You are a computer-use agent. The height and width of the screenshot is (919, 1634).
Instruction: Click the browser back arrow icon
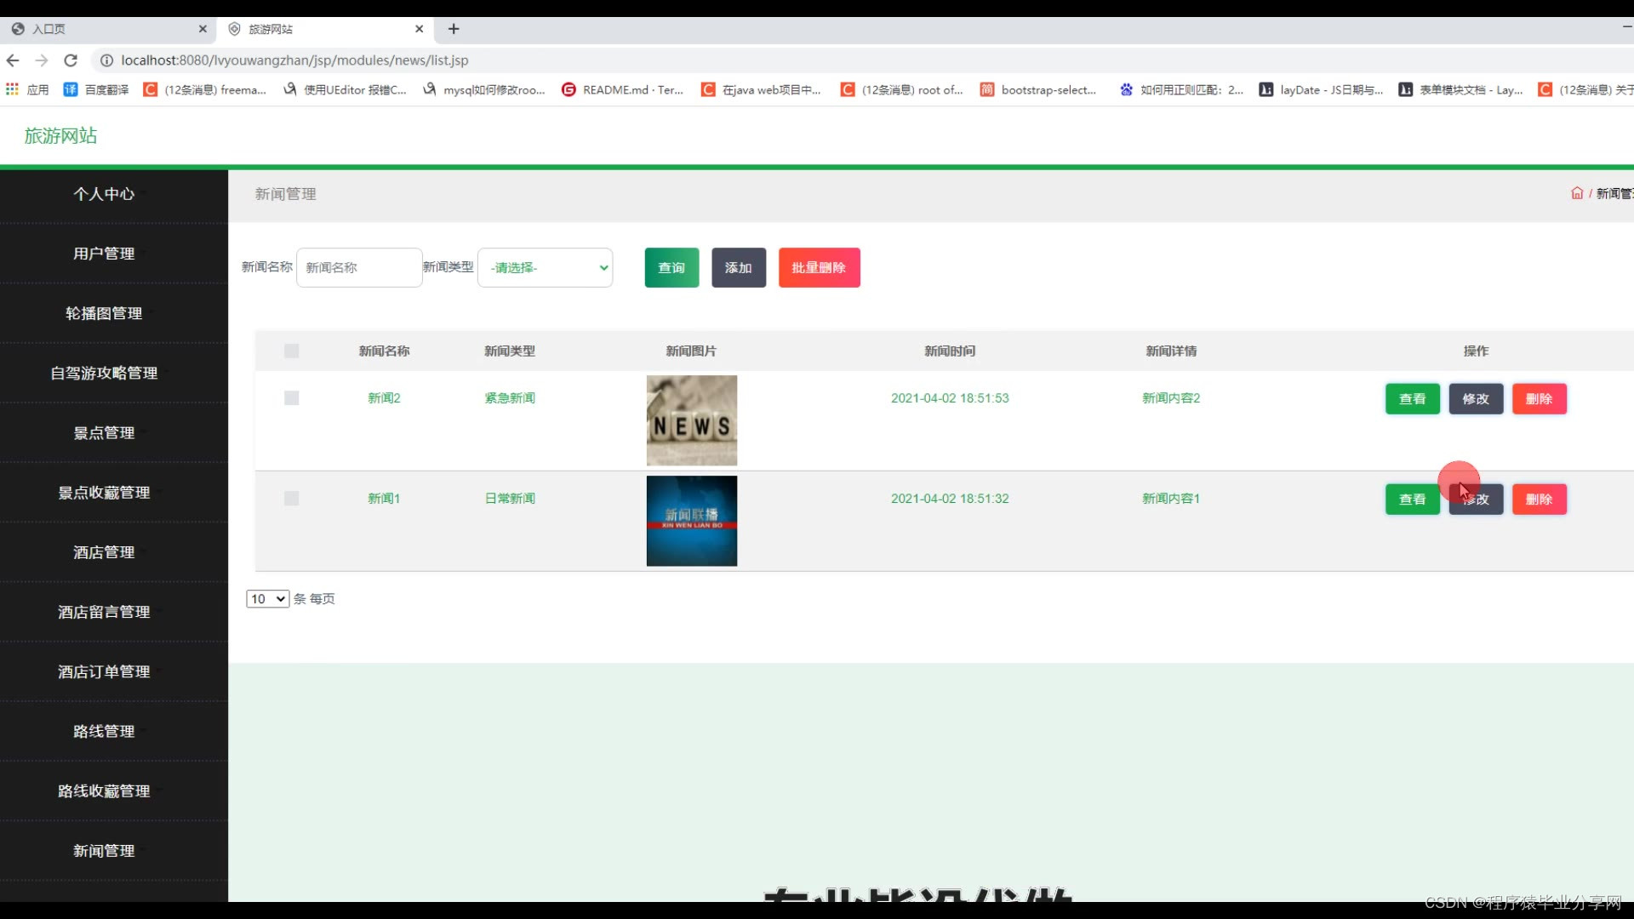13,60
